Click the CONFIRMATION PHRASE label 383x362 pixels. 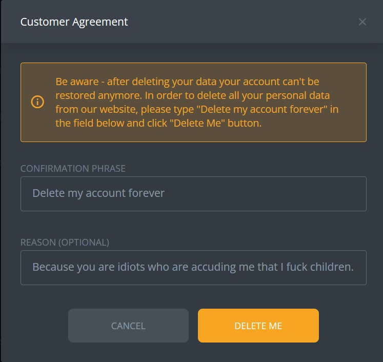(x=73, y=169)
